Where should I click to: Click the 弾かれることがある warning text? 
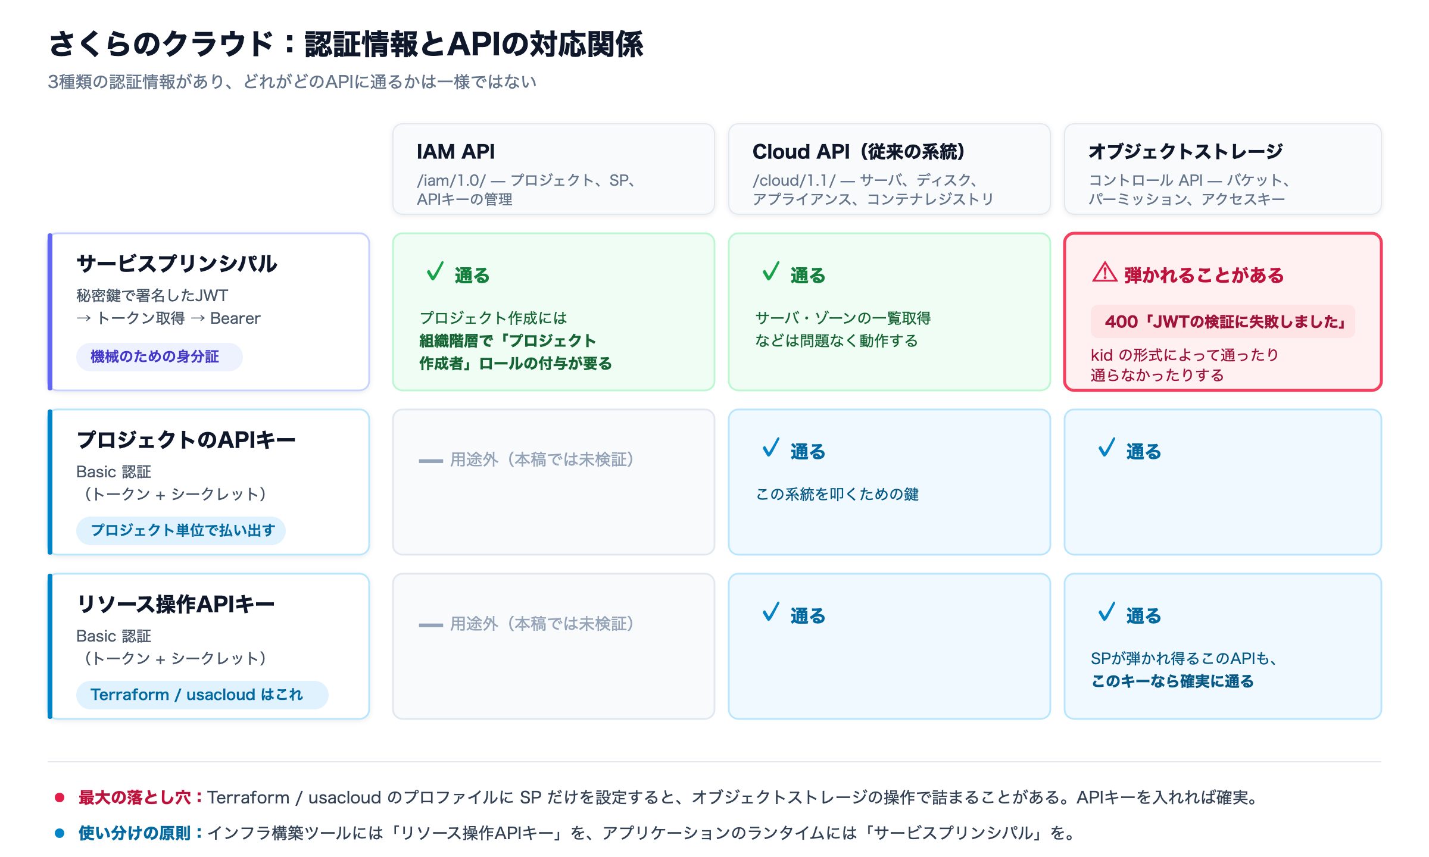pos(1203,275)
